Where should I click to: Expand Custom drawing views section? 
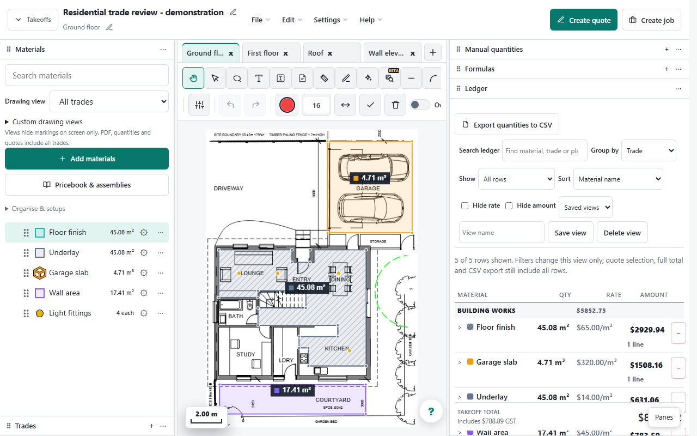coord(44,122)
